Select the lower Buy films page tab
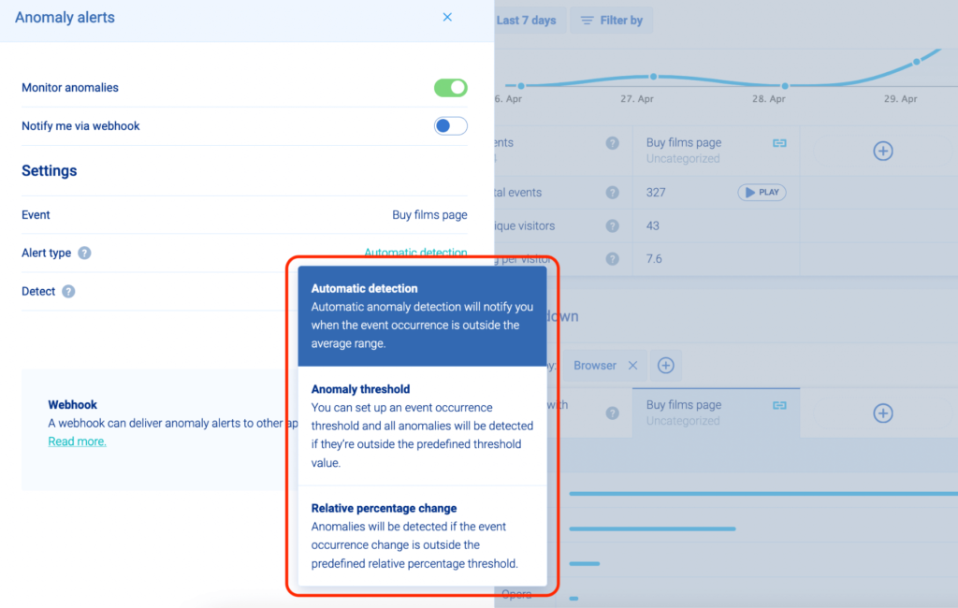This screenshot has width=958, height=608. point(716,413)
